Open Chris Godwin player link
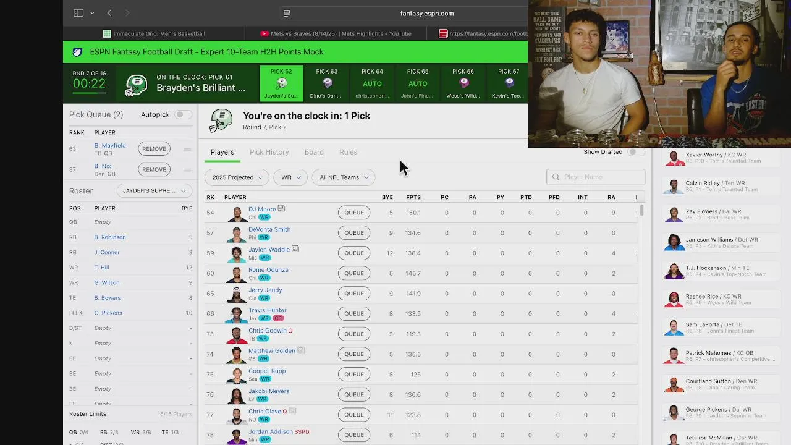Image resolution: width=791 pixels, height=445 pixels. tap(268, 331)
